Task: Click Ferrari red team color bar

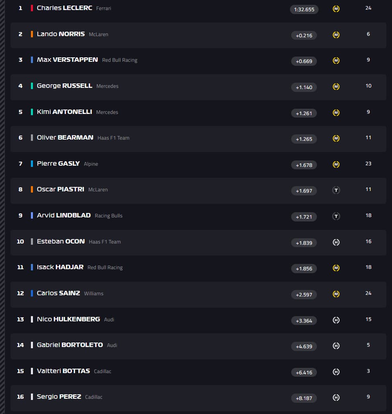Action: pos(32,8)
